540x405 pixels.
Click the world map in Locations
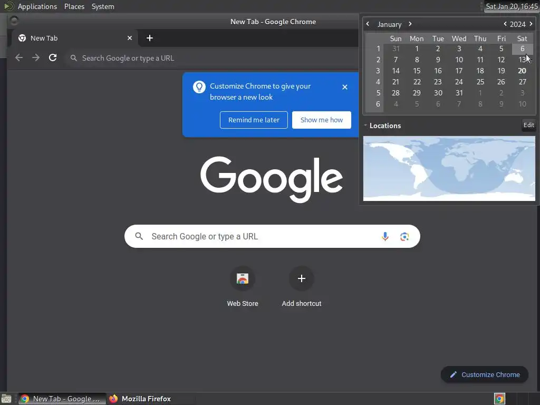tap(449, 168)
